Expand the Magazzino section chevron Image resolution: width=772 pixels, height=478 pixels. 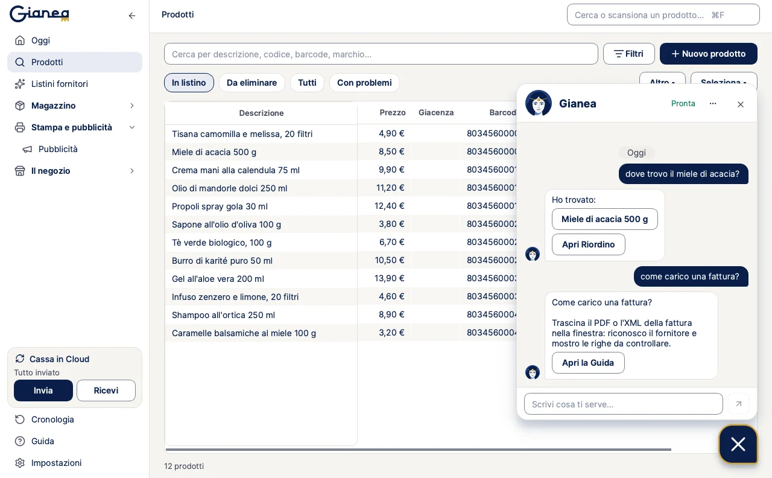[132, 106]
